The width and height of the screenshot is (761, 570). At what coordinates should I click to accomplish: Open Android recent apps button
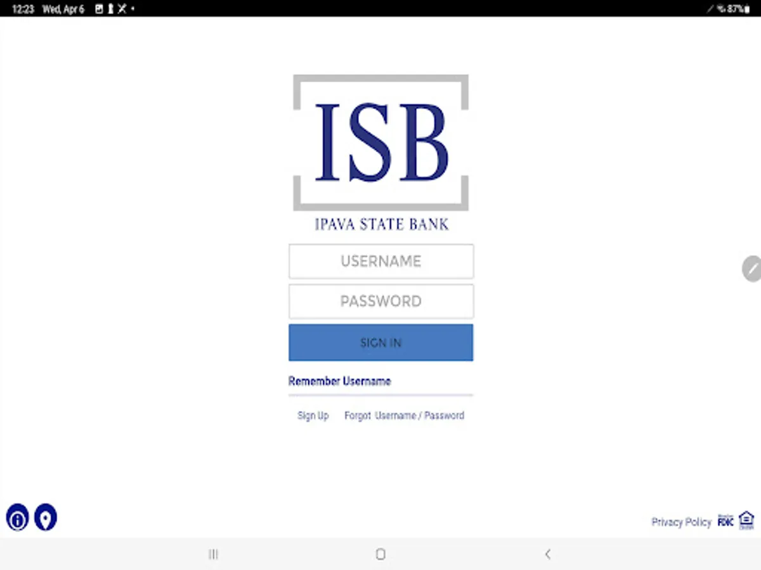coord(214,554)
